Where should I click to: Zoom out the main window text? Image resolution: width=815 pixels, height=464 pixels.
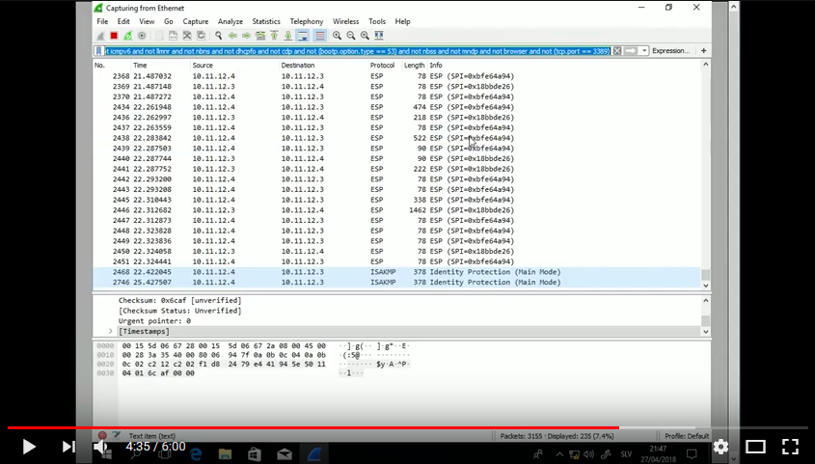[351, 36]
